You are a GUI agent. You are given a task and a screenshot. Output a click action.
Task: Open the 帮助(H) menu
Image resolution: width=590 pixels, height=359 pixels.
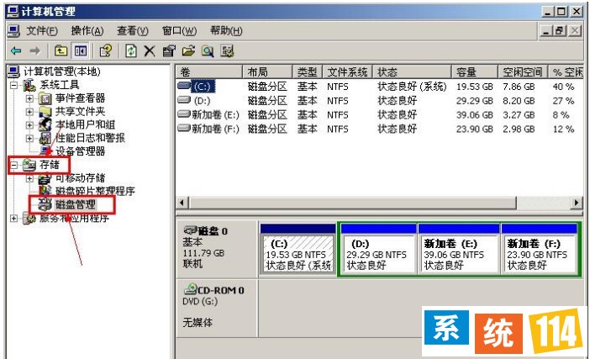point(226,31)
